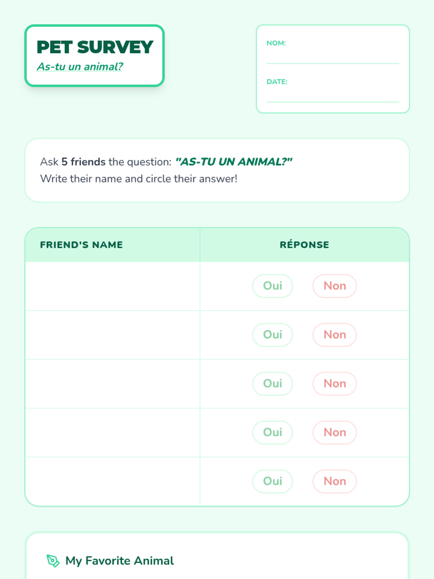
Task: Click the FRIEND'S NAME column header
Action: pyautogui.click(x=81, y=245)
